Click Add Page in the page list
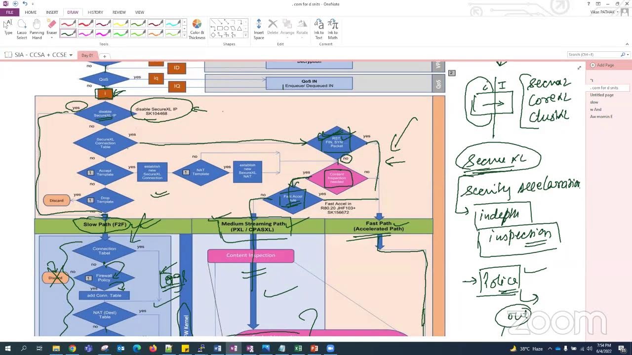 click(x=602, y=65)
